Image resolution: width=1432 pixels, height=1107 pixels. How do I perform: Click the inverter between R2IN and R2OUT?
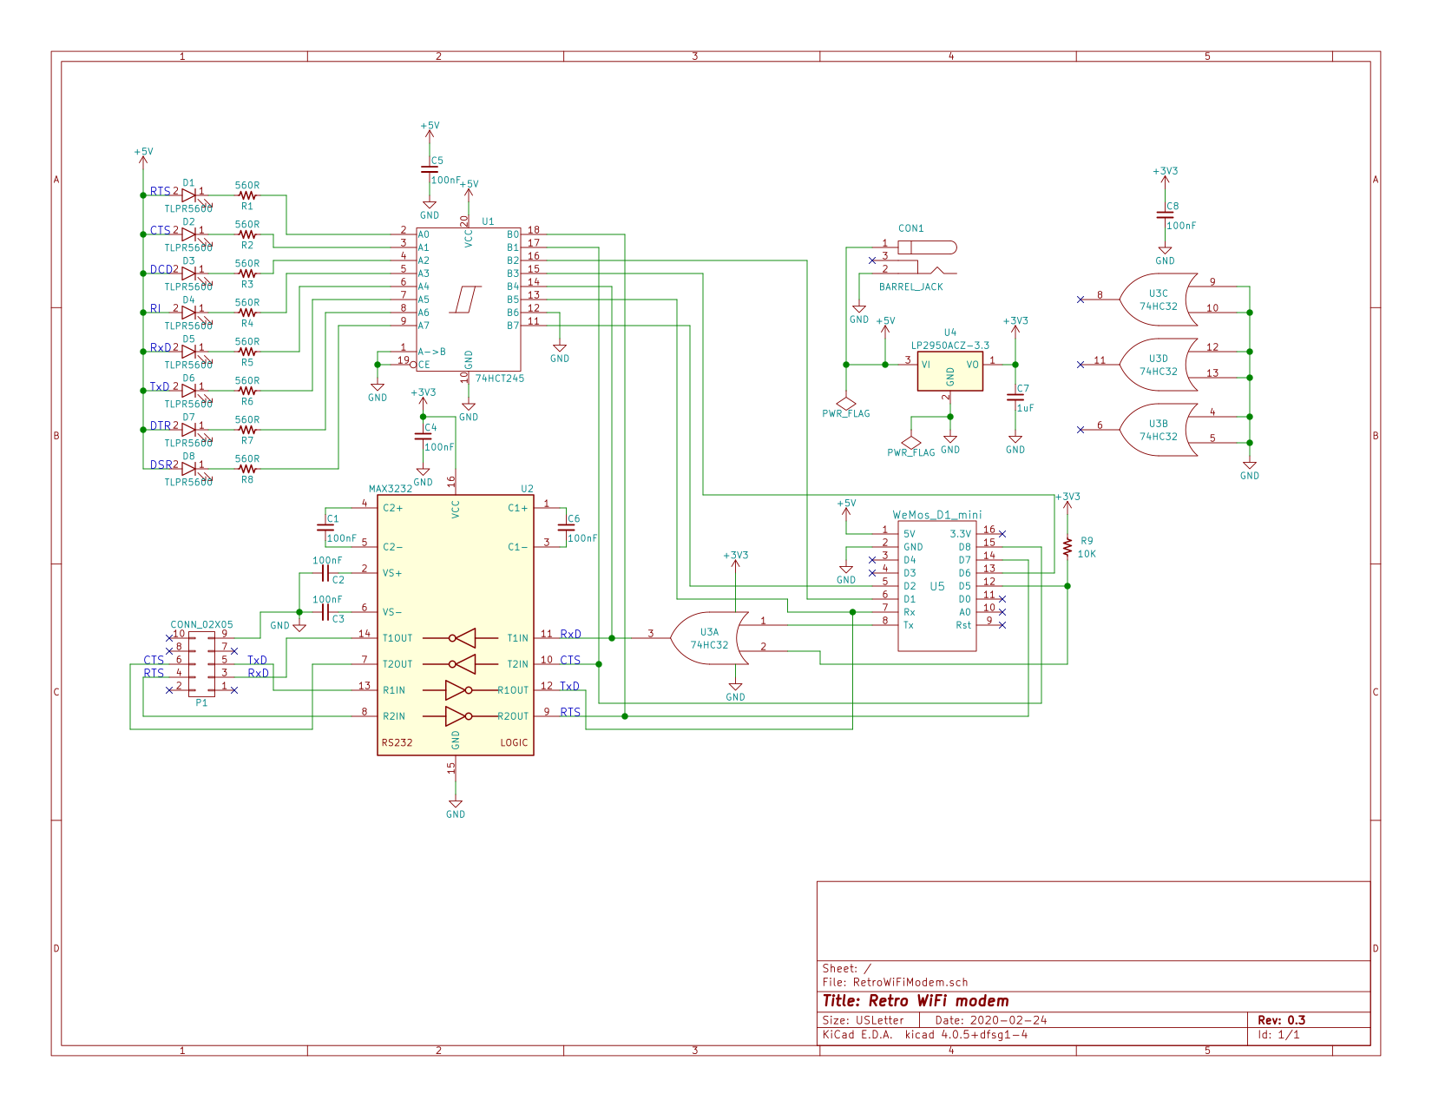459,716
